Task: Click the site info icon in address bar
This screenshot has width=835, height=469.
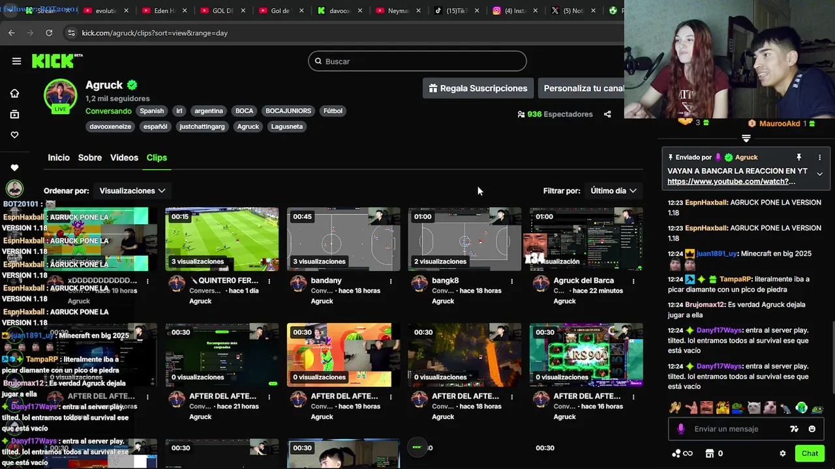Action: [x=71, y=33]
